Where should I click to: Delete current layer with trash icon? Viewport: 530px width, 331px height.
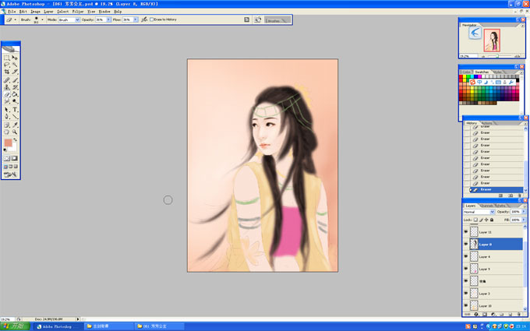pyautogui.click(x=519, y=314)
